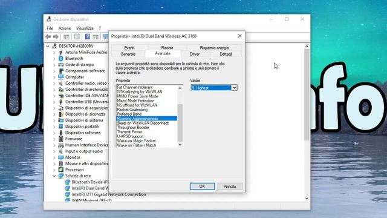Expand the Processori category chevron
Screen dimensions: 387x218
[x=54, y=170]
